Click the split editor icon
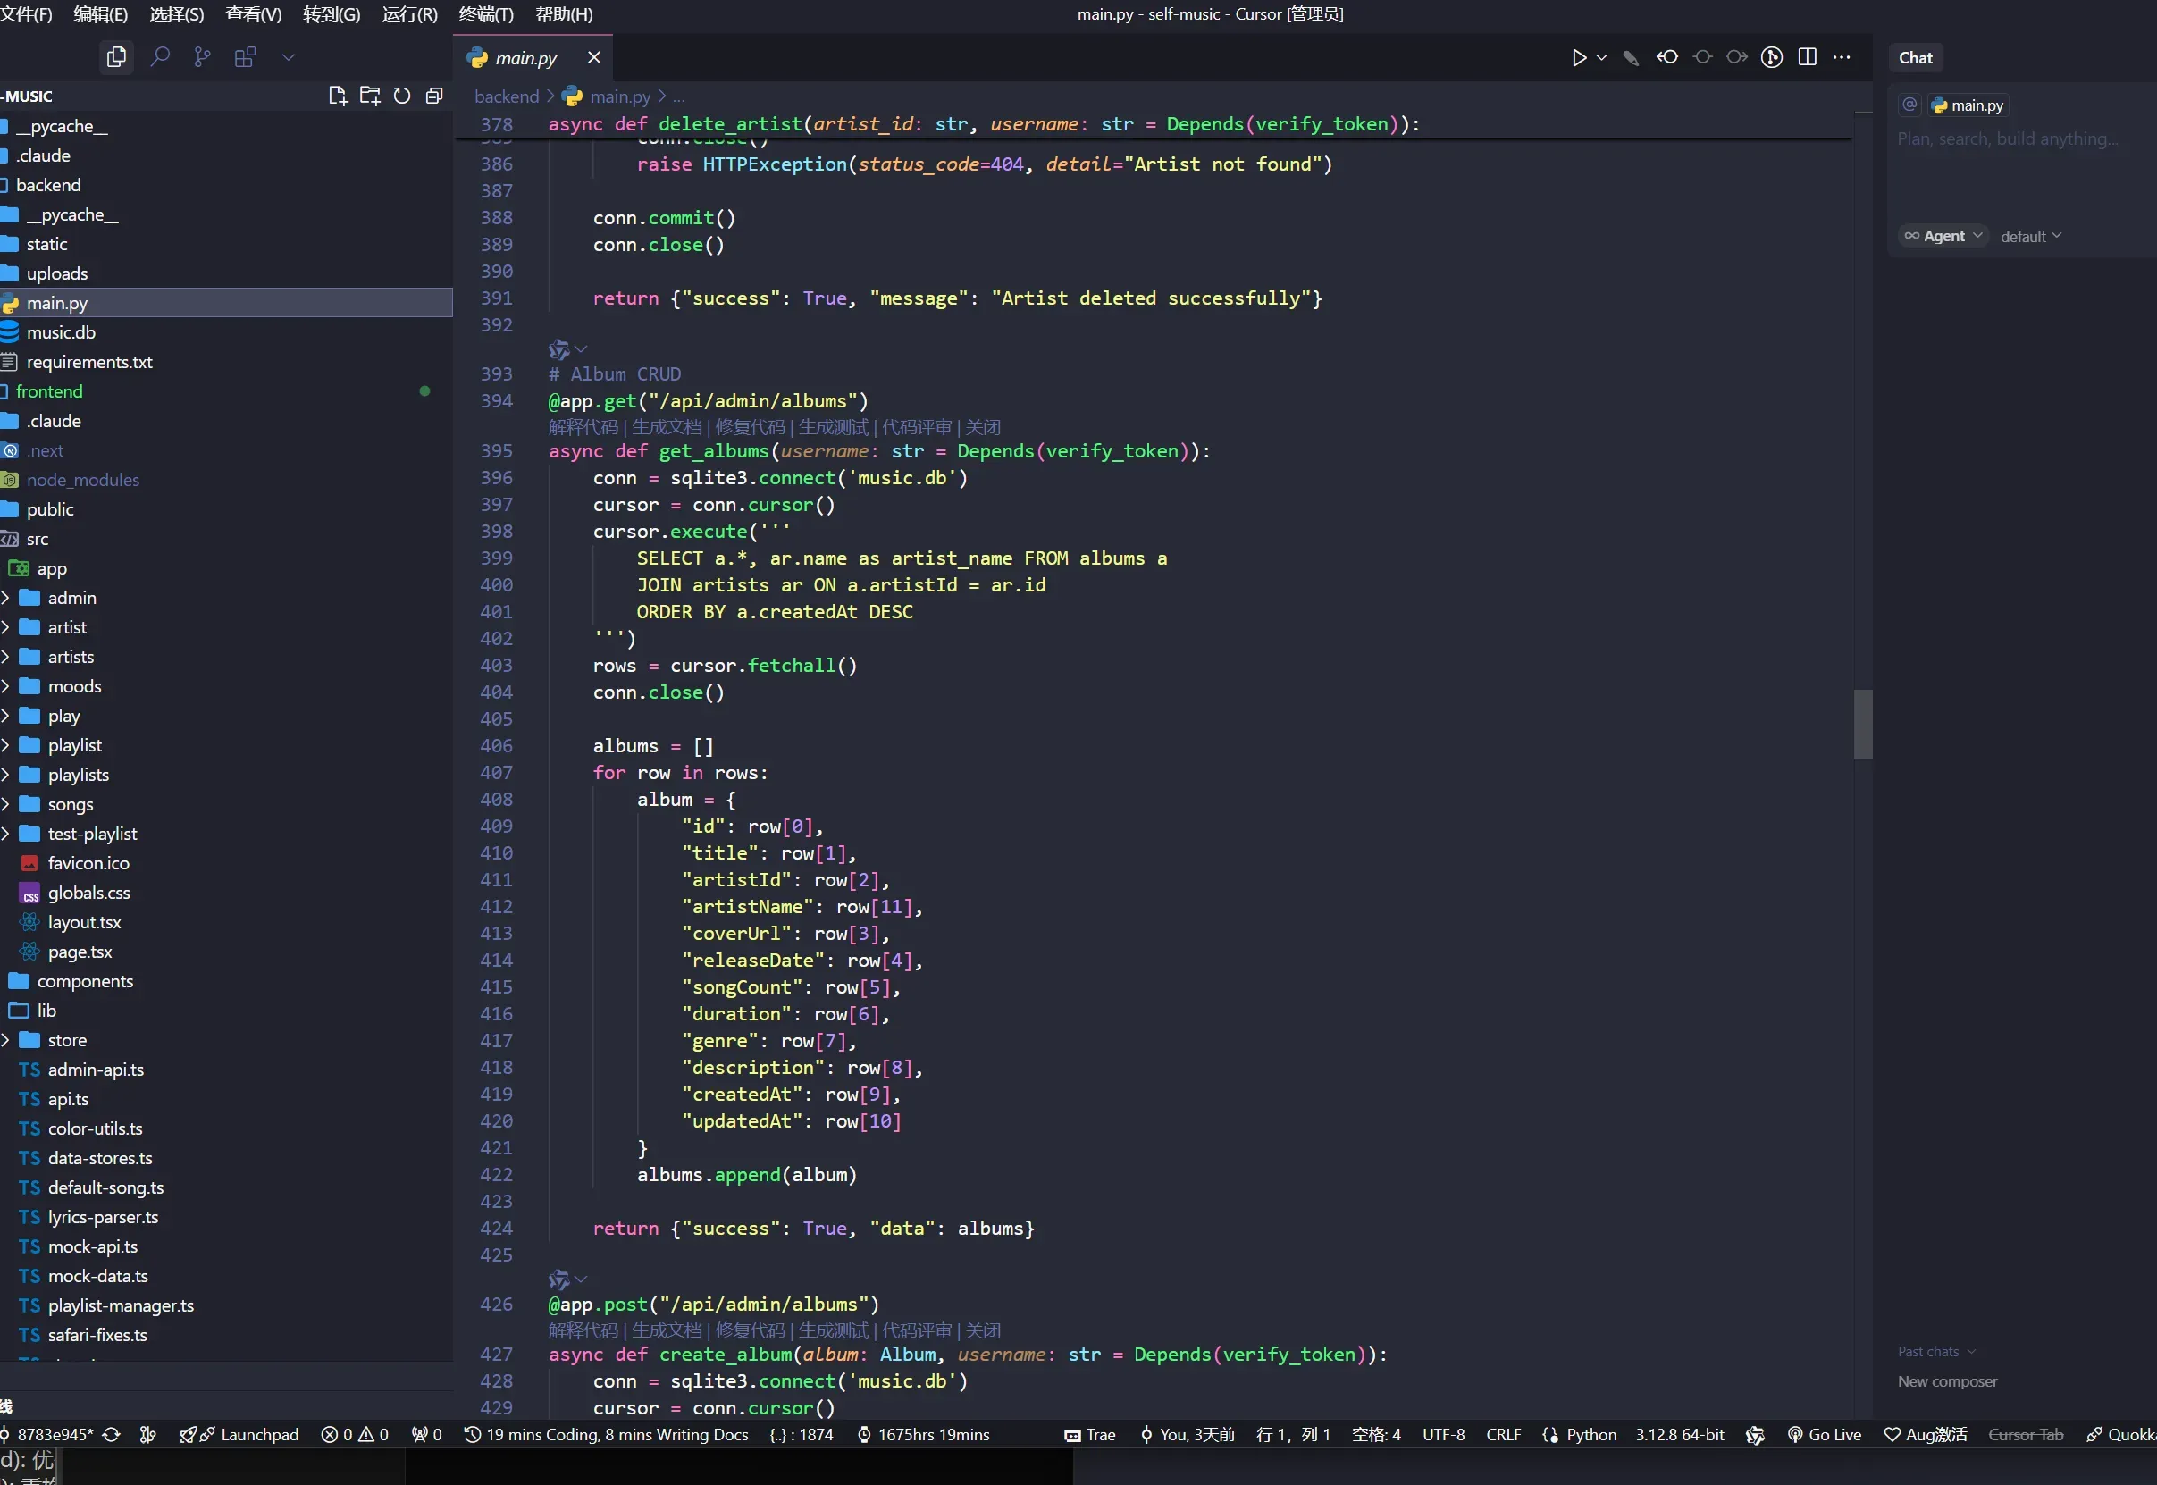 point(1807,58)
